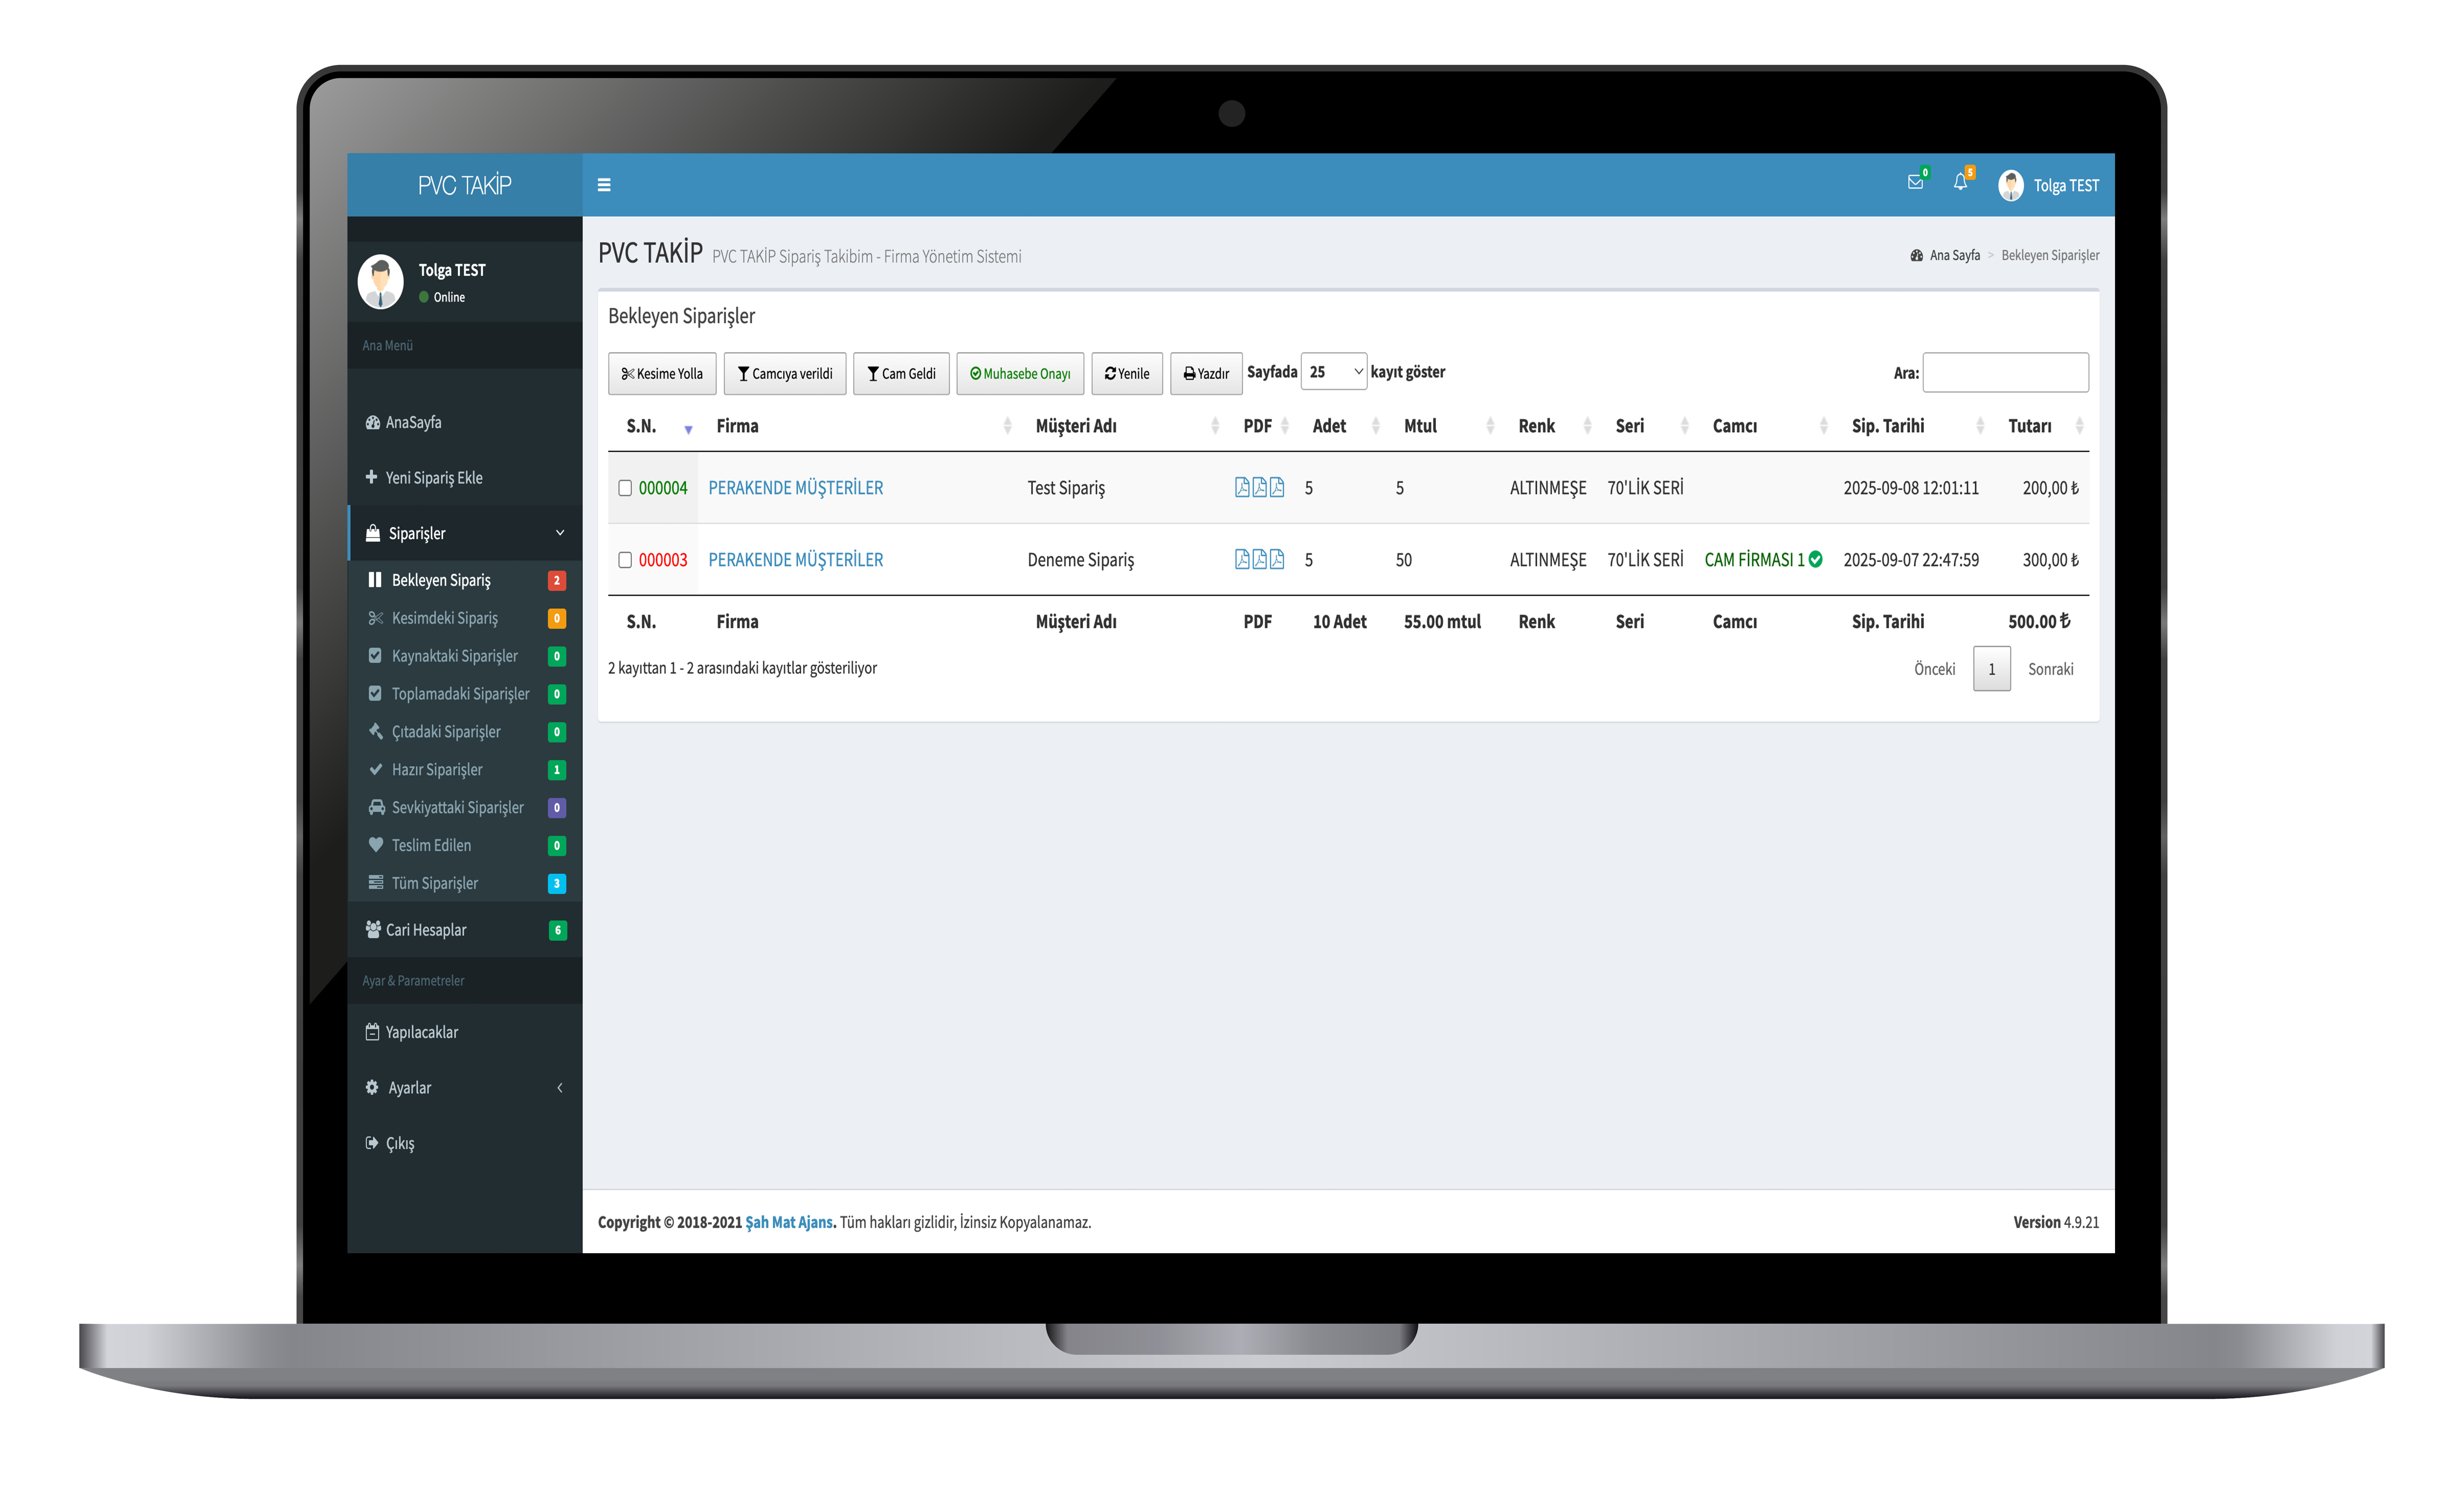The height and width of the screenshot is (1486, 2464).
Task: Click the Muhasebe Onayı button
Action: tap(1020, 374)
